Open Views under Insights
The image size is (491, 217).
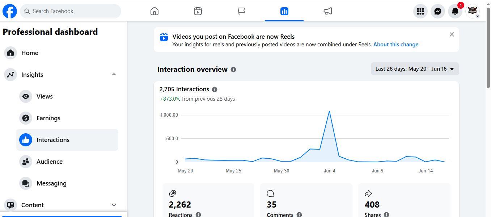click(67, 96)
